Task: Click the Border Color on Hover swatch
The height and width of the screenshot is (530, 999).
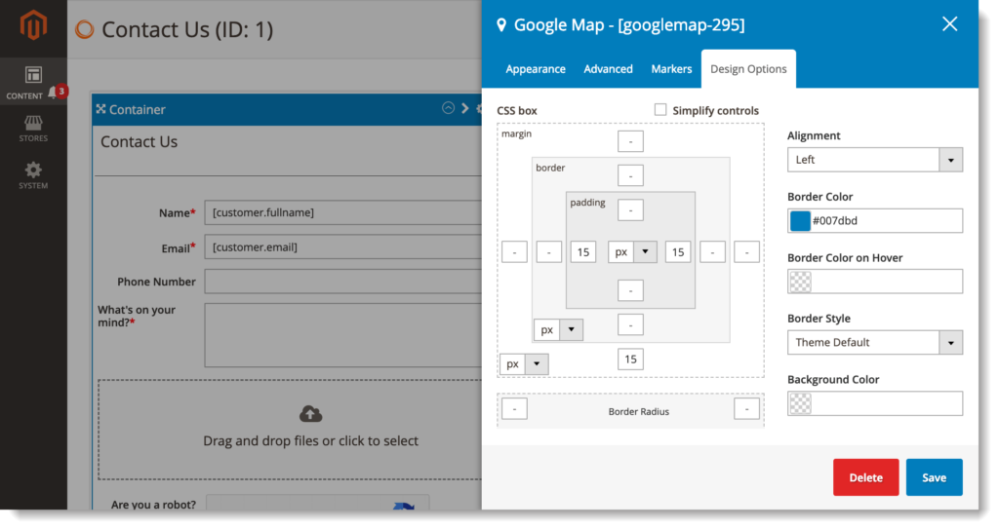Action: coord(800,282)
